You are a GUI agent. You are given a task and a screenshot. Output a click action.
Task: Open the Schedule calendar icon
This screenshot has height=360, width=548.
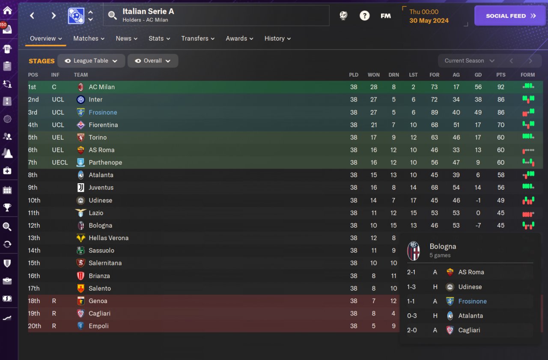click(x=7, y=190)
